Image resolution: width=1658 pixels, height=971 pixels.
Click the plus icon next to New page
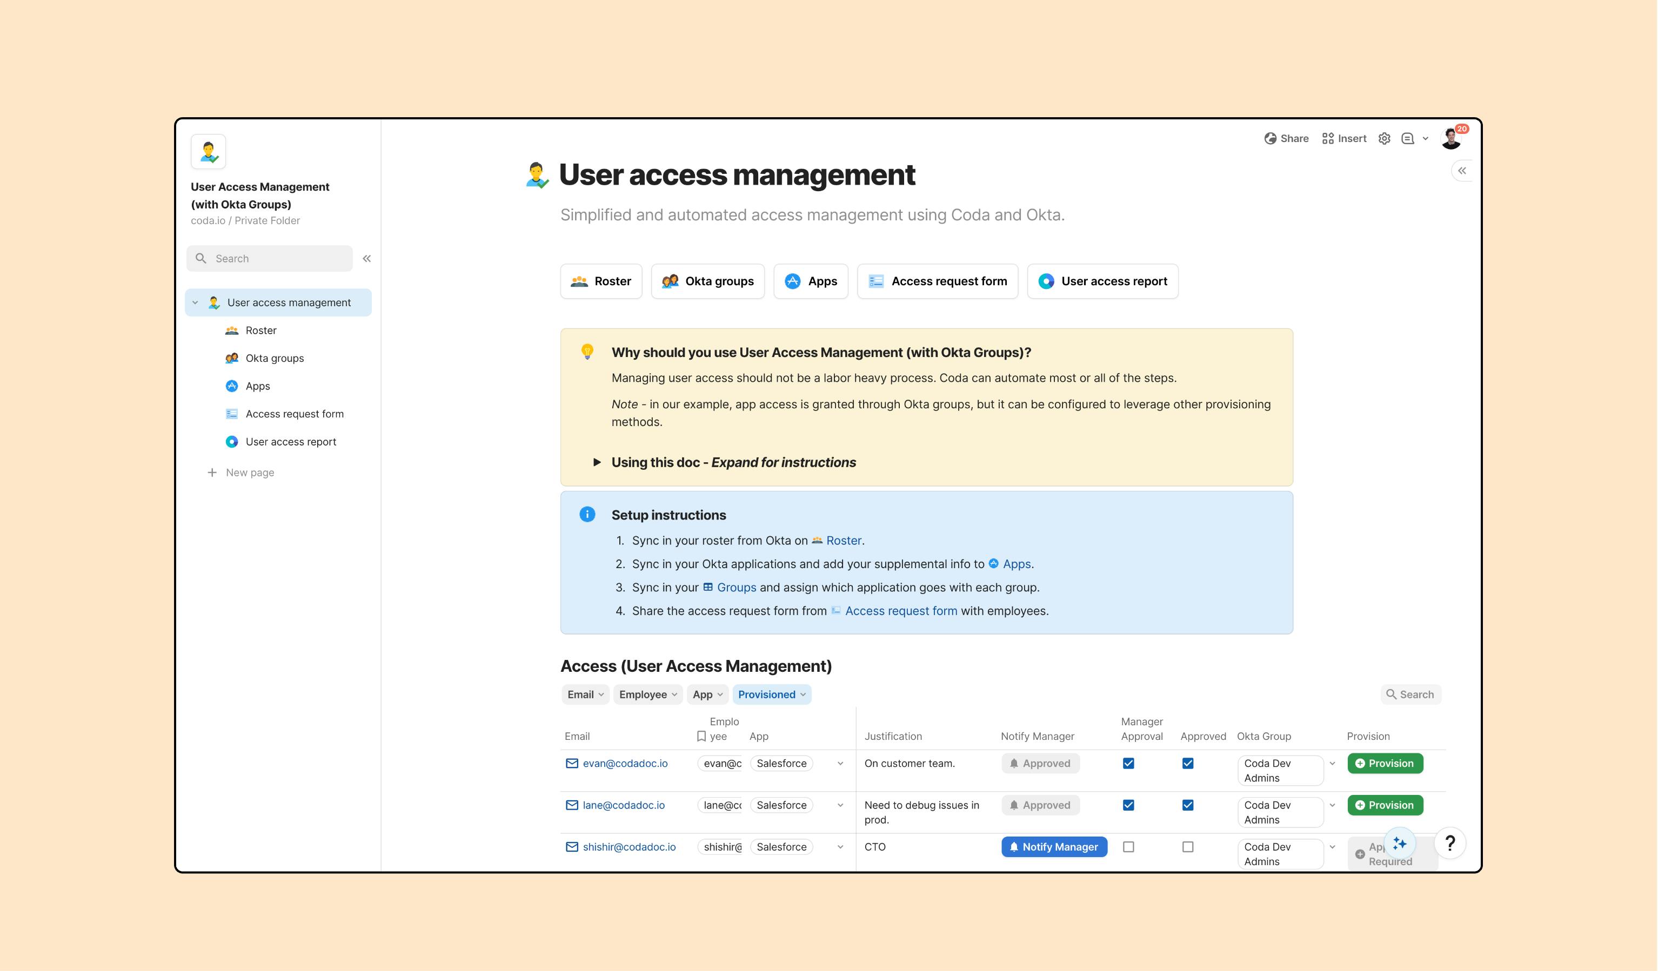(212, 473)
